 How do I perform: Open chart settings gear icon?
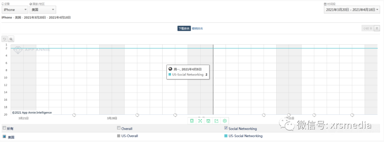click(x=224, y=121)
